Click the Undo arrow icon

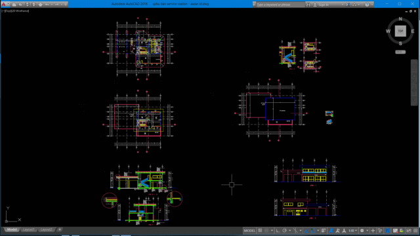coord(47,5)
